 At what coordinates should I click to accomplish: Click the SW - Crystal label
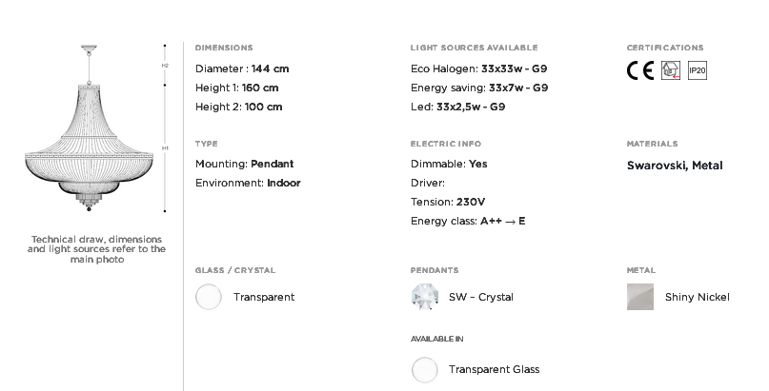[x=480, y=297]
